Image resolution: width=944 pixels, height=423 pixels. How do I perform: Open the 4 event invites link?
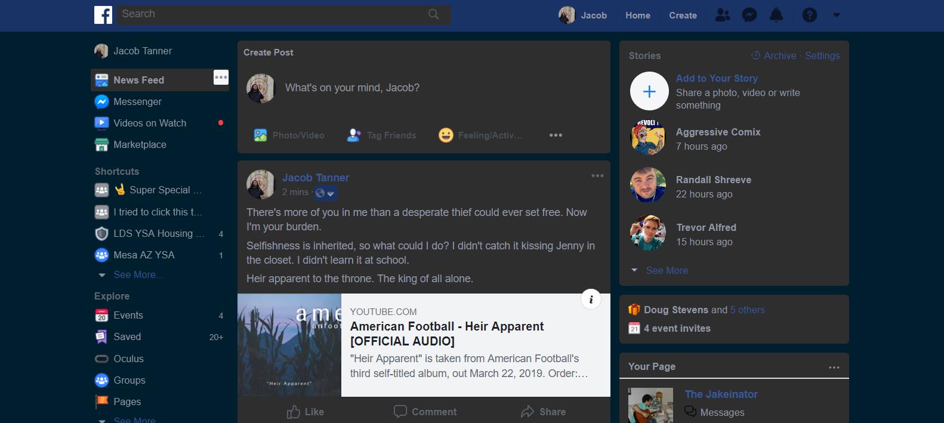677,328
